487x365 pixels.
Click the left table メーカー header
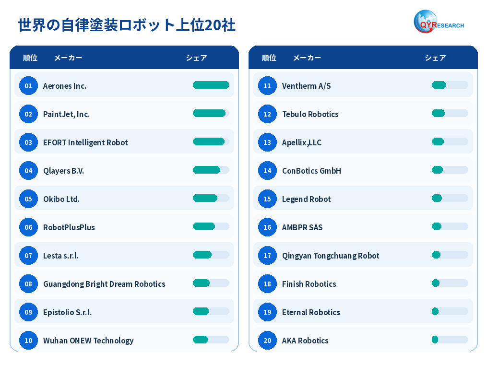pos(68,58)
